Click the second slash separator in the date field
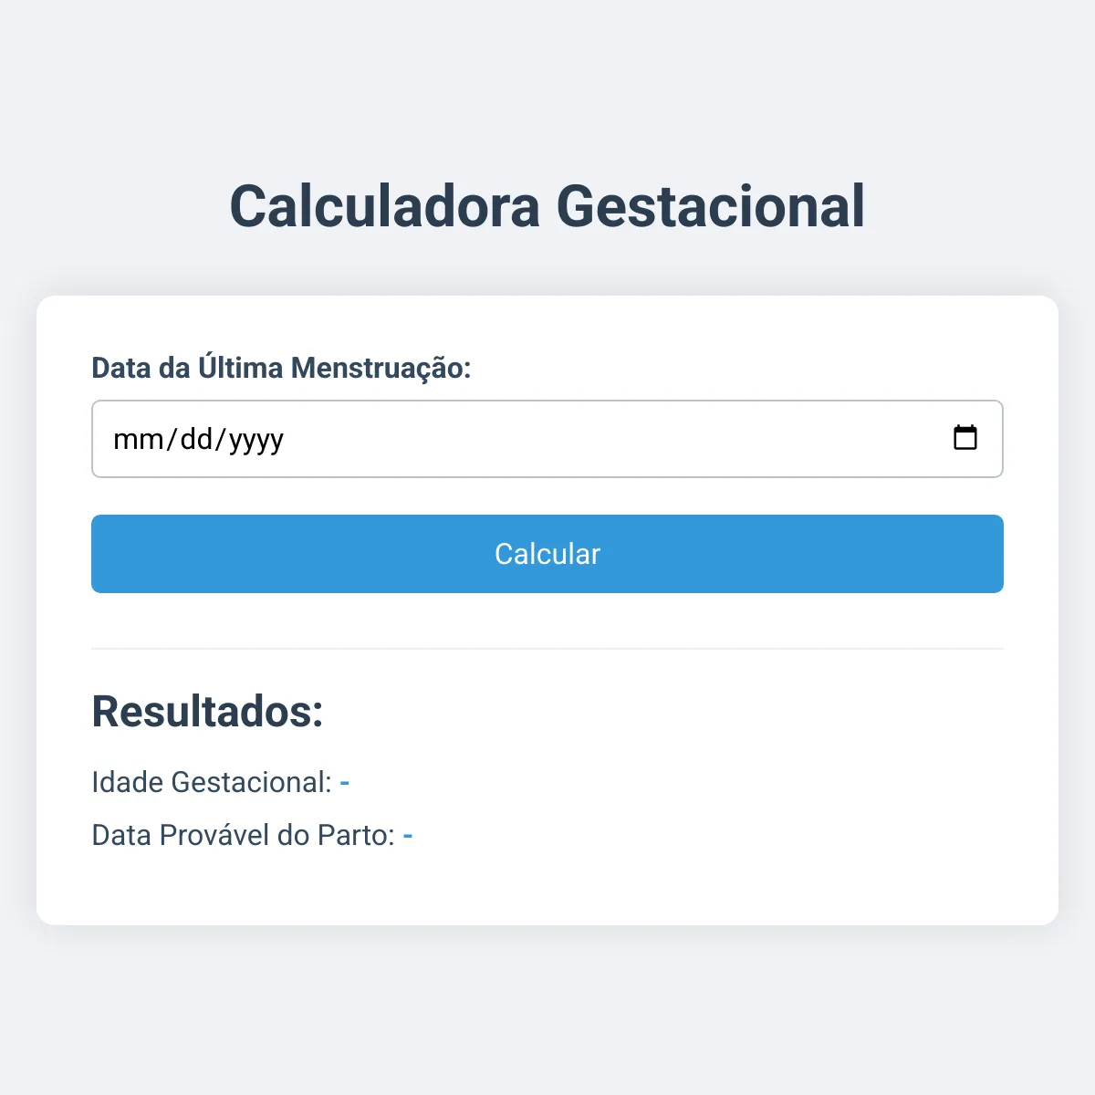 tap(221, 439)
